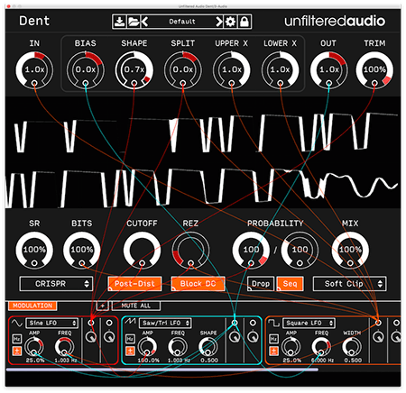
Task: Click the MIX knob
Action: coord(350,250)
